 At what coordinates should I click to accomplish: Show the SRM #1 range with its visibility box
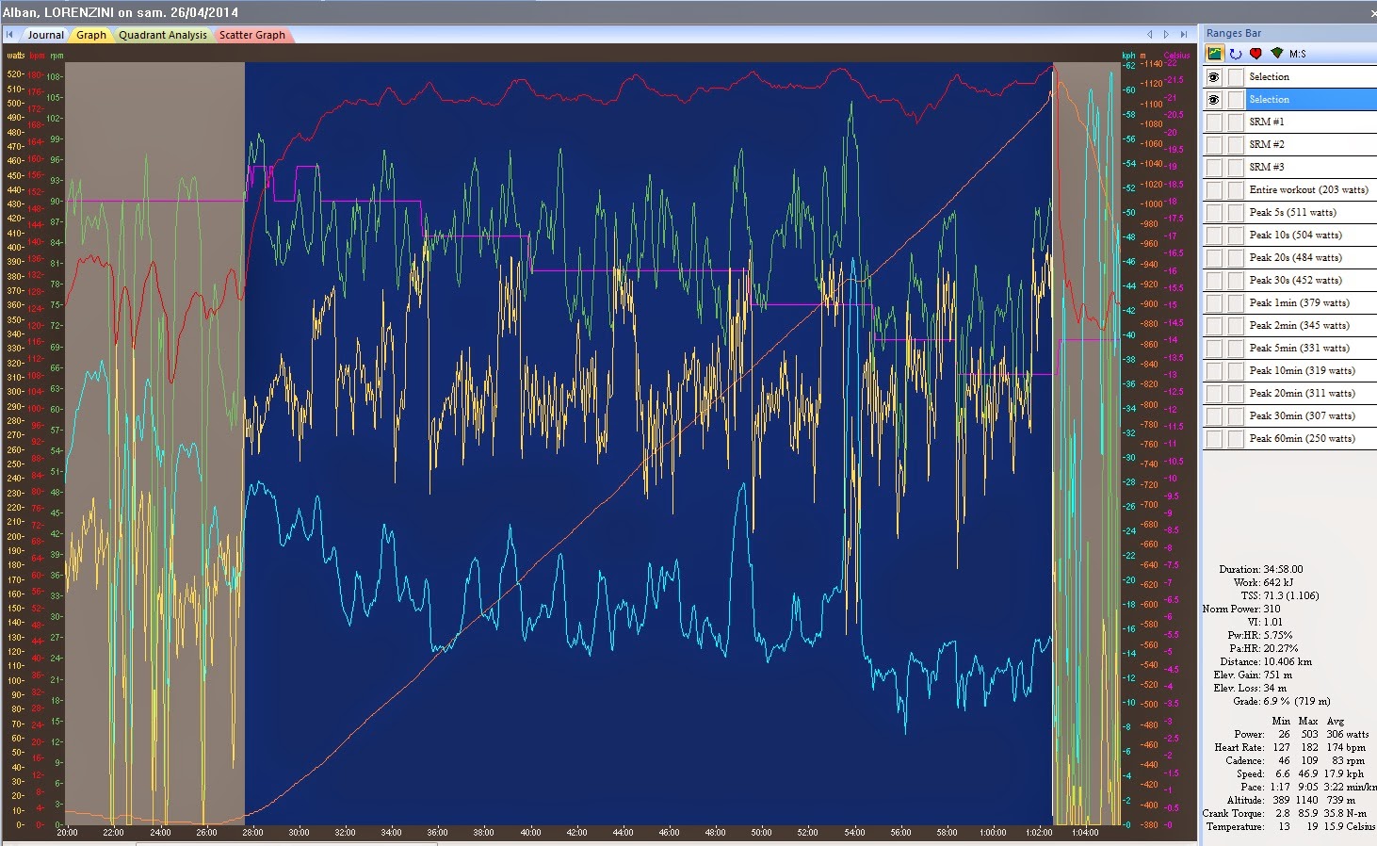[1214, 122]
